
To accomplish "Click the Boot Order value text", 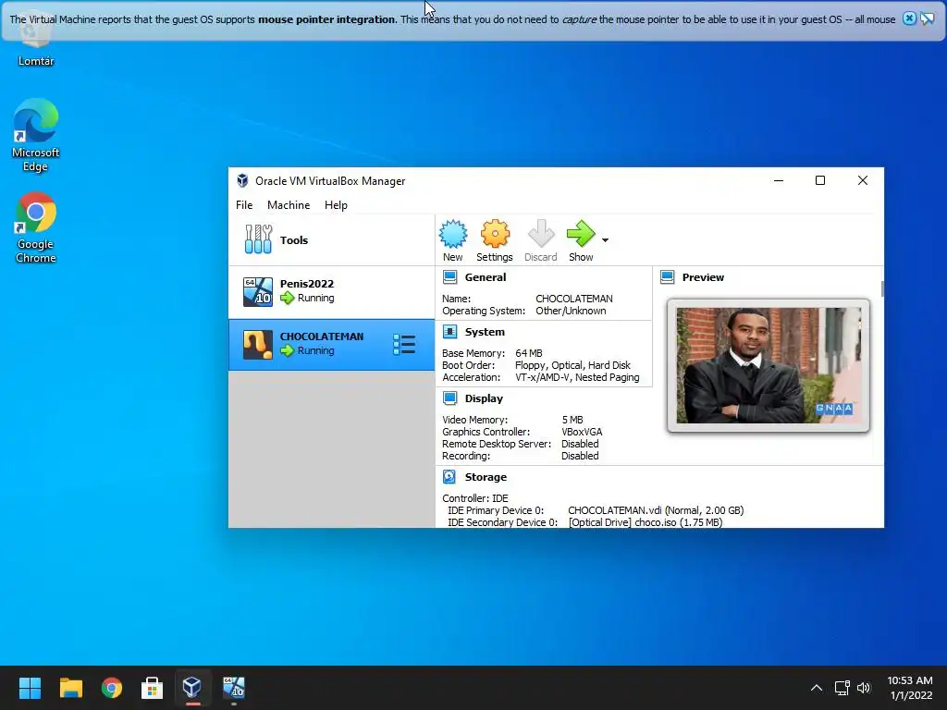I will 572,365.
